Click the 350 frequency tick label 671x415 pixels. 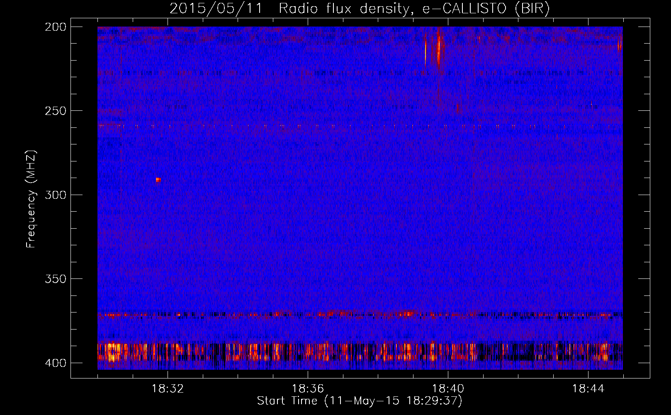(55, 278)
